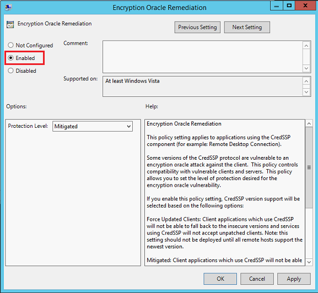Click the 'Supported on:' label

80,79
